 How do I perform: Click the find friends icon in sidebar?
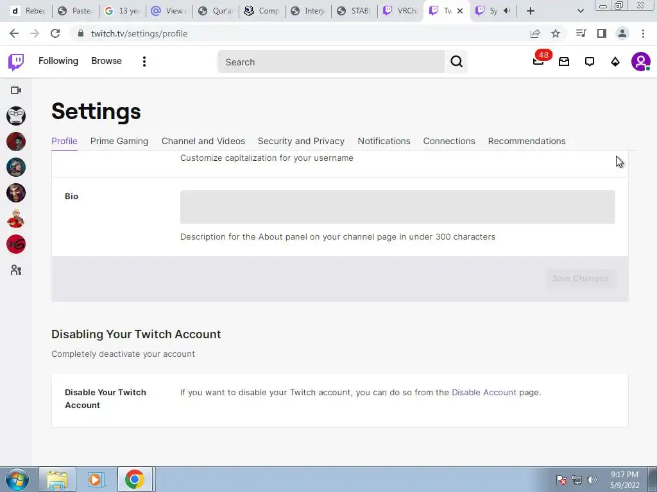pyautogui.click(x=16, y=270)
